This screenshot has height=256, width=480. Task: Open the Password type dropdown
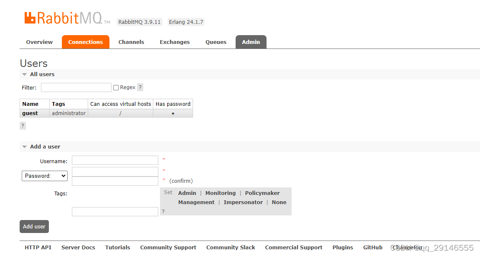[x=45, y=176]
